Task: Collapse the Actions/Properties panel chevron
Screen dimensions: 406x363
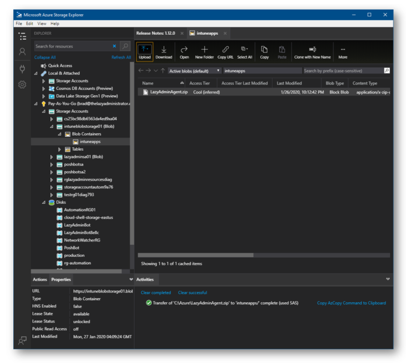Action: pyautogui.click(x=131, y=280)
